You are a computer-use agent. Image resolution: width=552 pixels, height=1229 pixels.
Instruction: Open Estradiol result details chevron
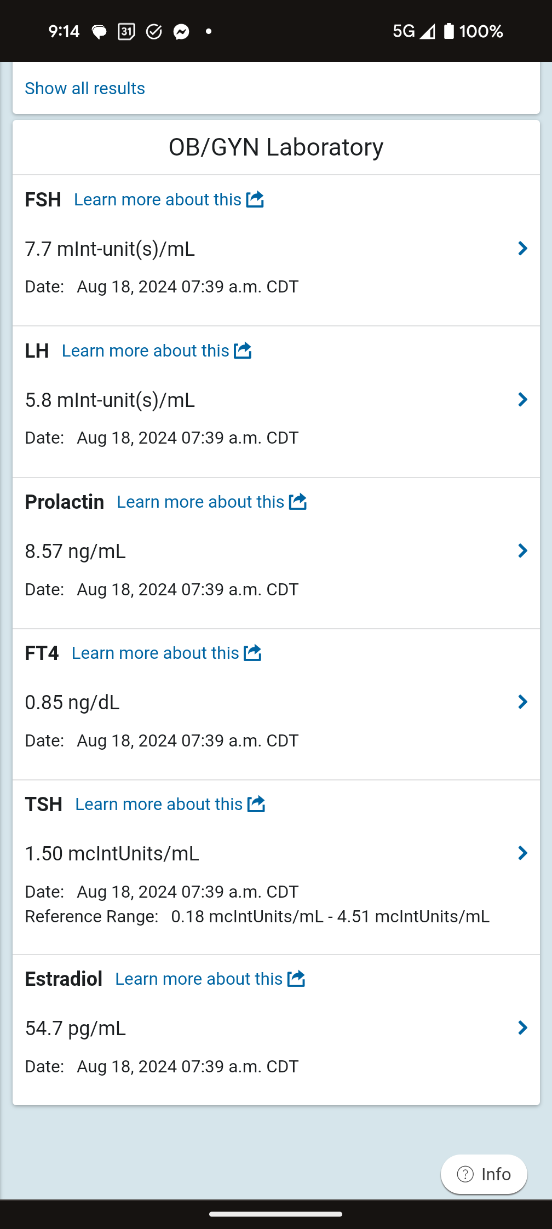pyautogui.click(x=522, y=1028)
